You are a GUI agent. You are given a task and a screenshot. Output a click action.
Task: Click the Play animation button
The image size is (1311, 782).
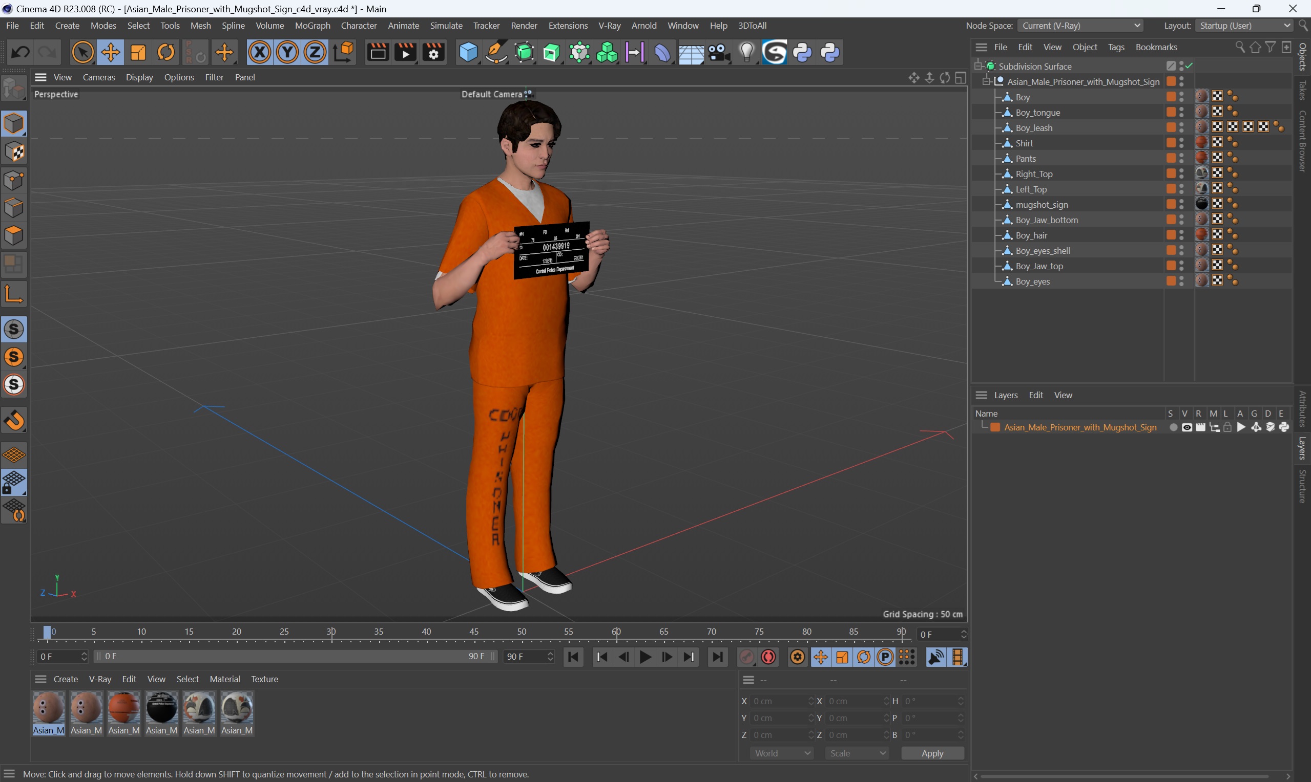[x=645, y=656]
